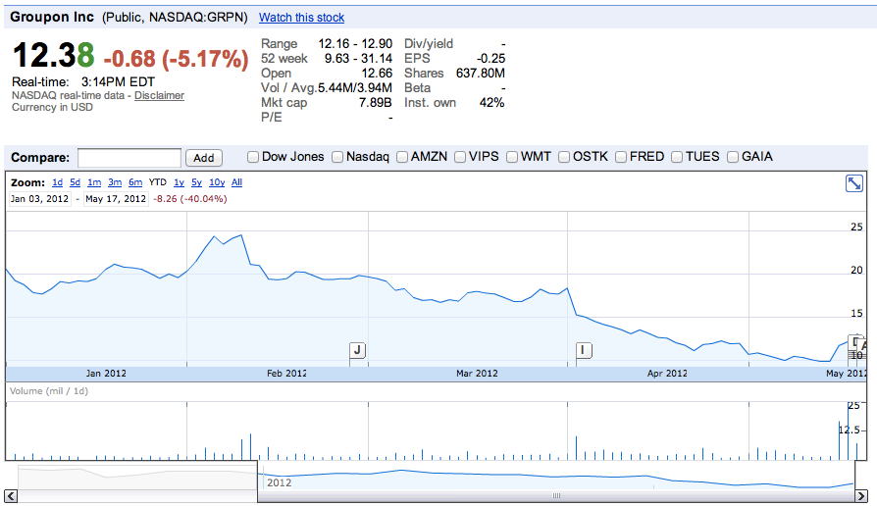Click the I news flag marker
The image size is (877, 506).
click(584, 350)
